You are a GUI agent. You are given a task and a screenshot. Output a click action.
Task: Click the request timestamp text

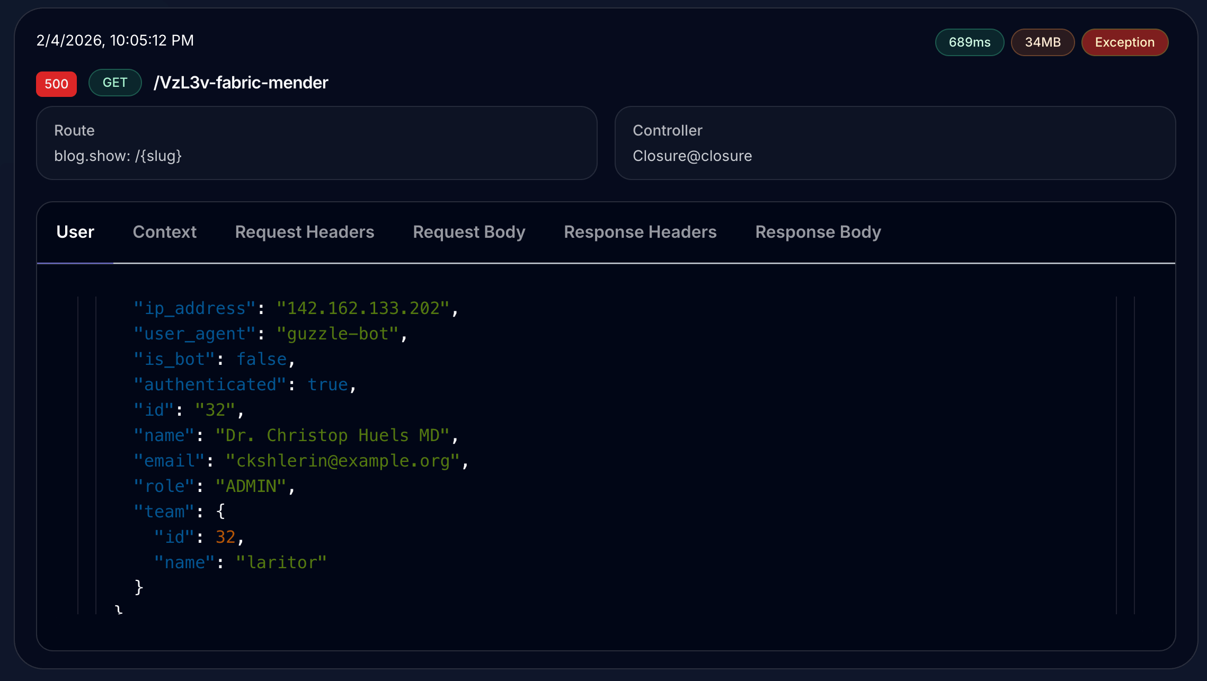(x=115, y=40)
